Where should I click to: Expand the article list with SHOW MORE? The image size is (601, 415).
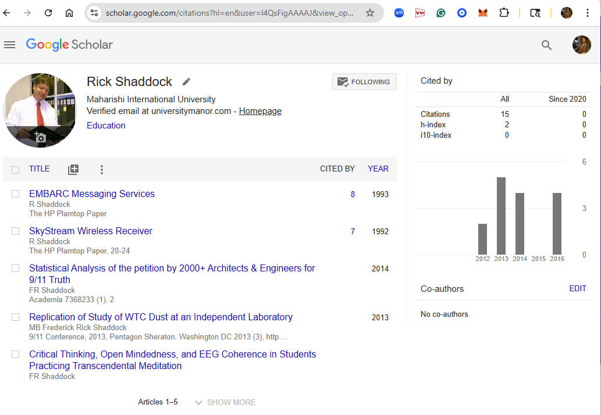225,402
